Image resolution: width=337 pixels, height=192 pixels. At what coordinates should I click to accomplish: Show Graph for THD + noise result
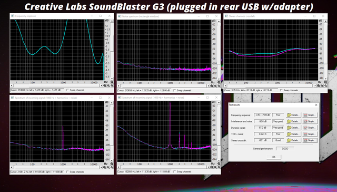(x=310, y=134)
